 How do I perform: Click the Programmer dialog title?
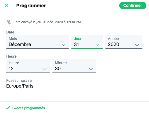[31, 6]
